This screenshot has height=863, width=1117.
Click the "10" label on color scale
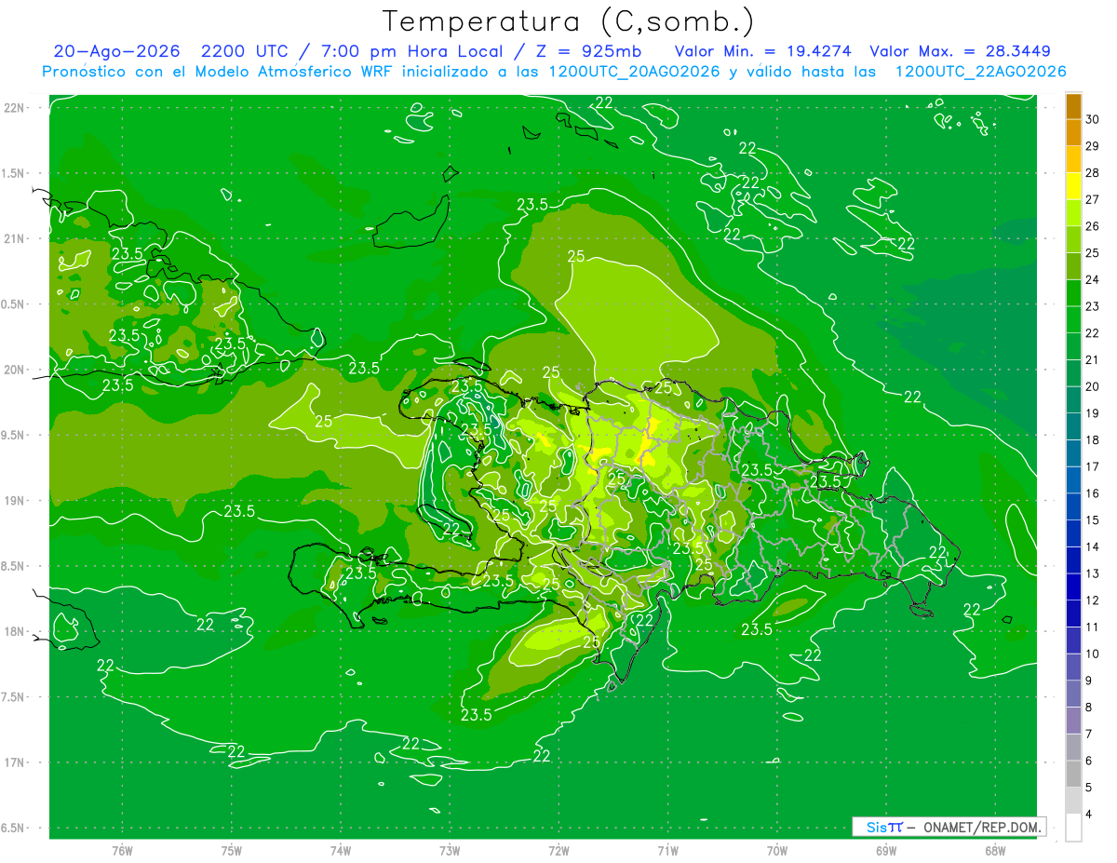pos(1094,654)
